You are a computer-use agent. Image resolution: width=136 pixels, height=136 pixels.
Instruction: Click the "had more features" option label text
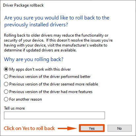51,92
